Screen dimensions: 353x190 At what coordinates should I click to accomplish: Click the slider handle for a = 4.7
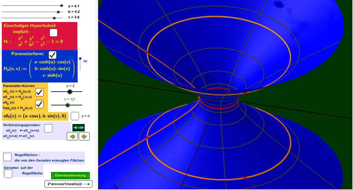(x=61, y=5)
